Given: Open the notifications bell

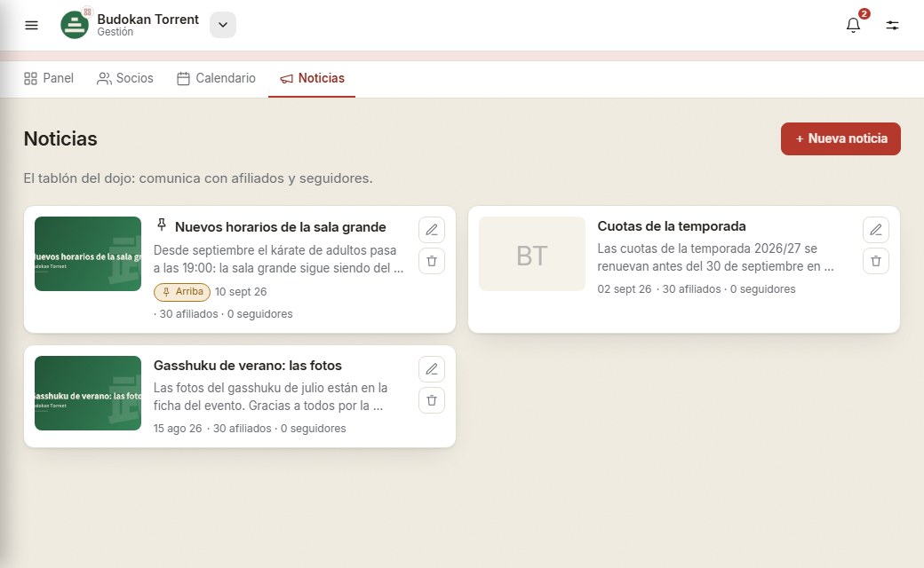Looking at the screenshot, I should point(853,26).
